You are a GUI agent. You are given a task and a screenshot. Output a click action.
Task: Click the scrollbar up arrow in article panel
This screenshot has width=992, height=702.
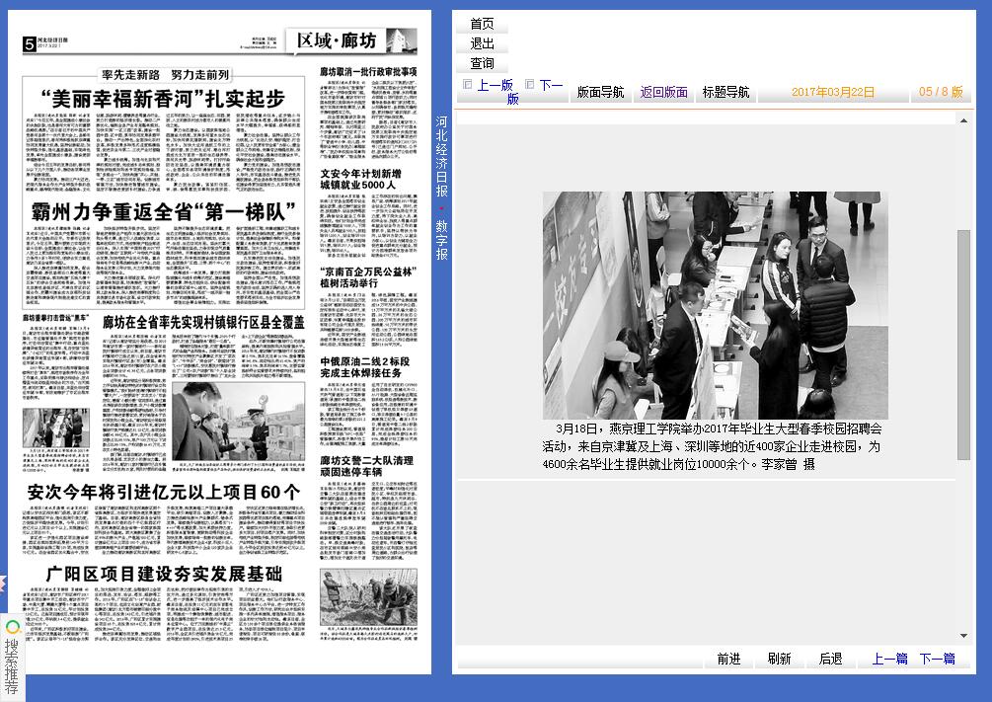pos(964,120)
